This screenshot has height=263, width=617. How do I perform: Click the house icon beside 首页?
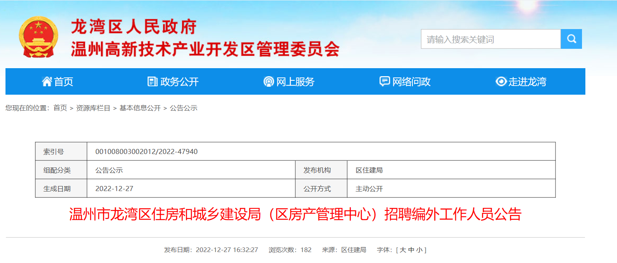pos(47,82)
